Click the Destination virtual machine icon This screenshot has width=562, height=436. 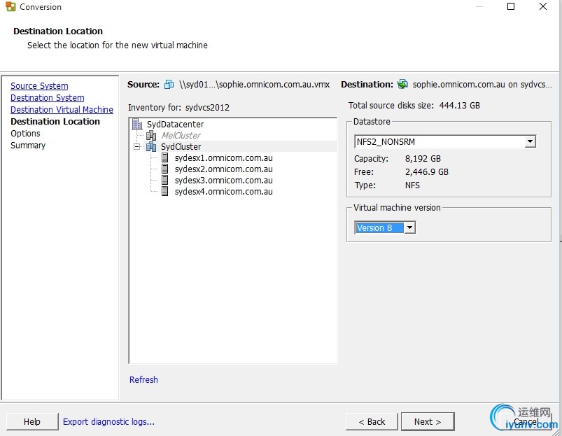tap(403, 85)
